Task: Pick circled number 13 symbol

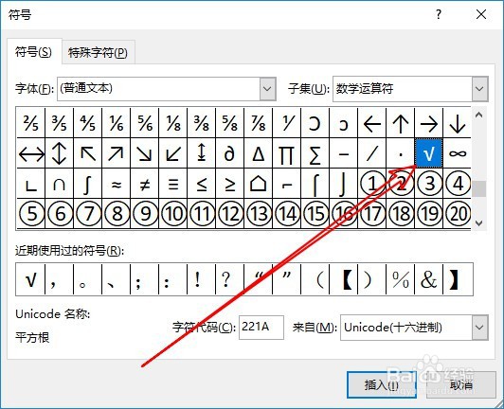Action: click(x=258, y=213)
